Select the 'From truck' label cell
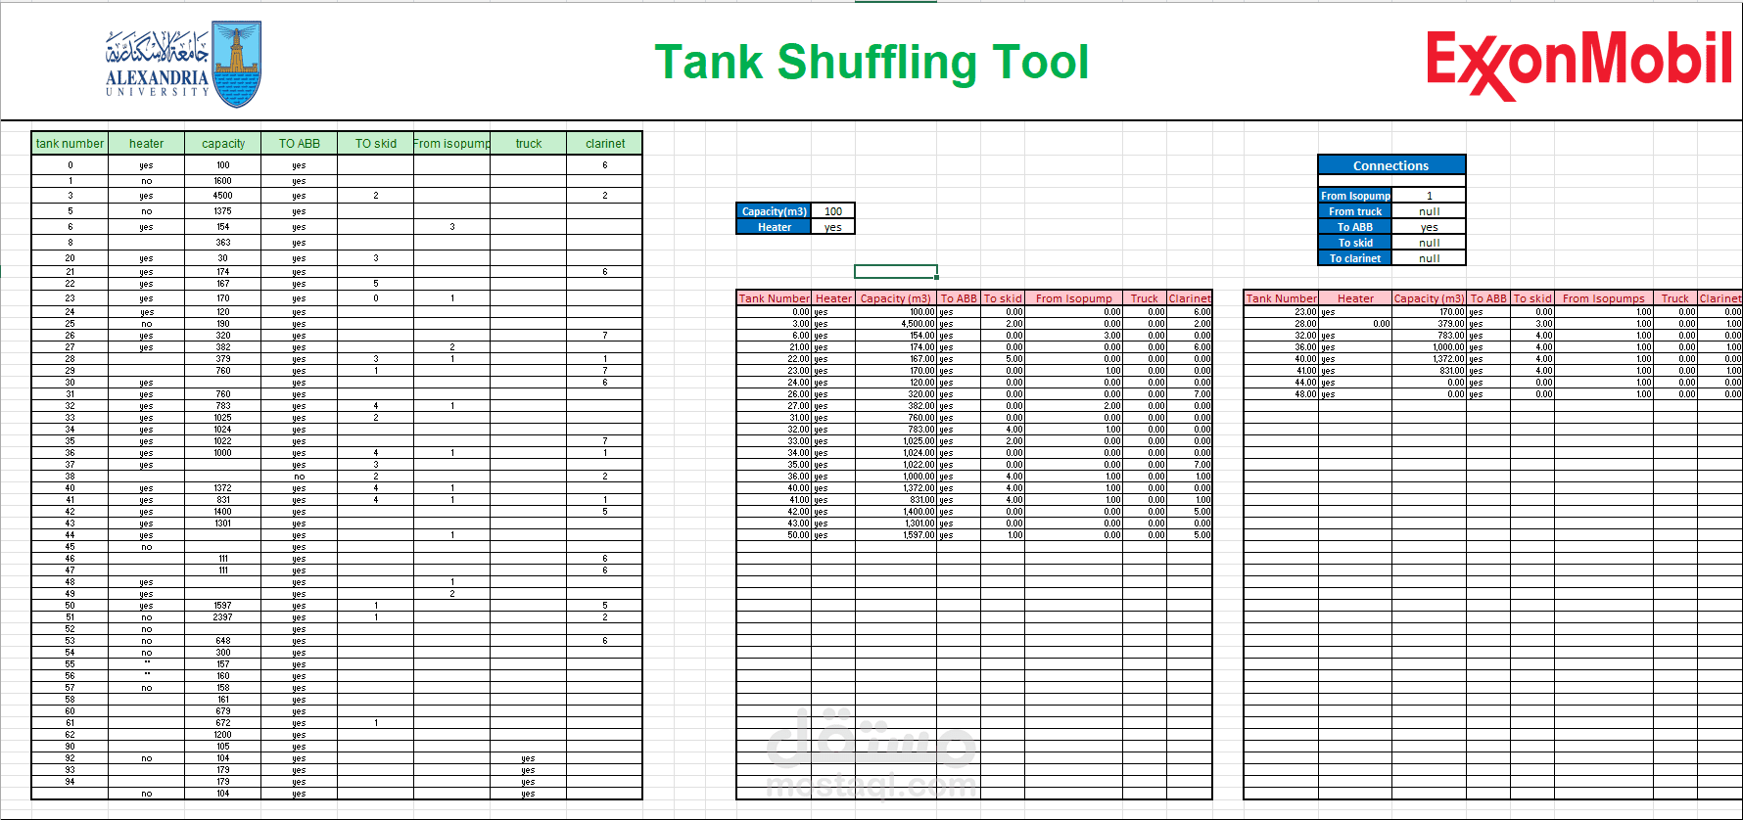This screenshot has width=1743, height=820. (x=1354, y=211)
